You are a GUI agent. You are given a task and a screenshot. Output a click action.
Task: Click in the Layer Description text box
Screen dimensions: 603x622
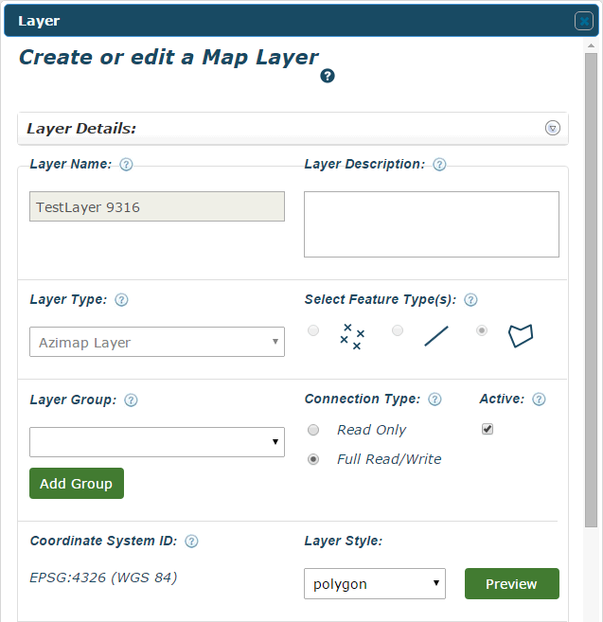(x=431, y=224)
